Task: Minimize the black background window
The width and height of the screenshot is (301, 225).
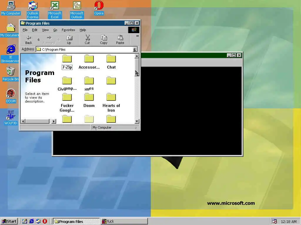Action: [229, 55]
